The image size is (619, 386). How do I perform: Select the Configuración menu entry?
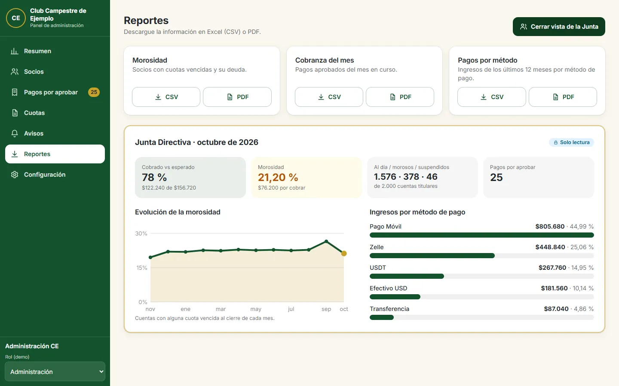pos(55,175)
